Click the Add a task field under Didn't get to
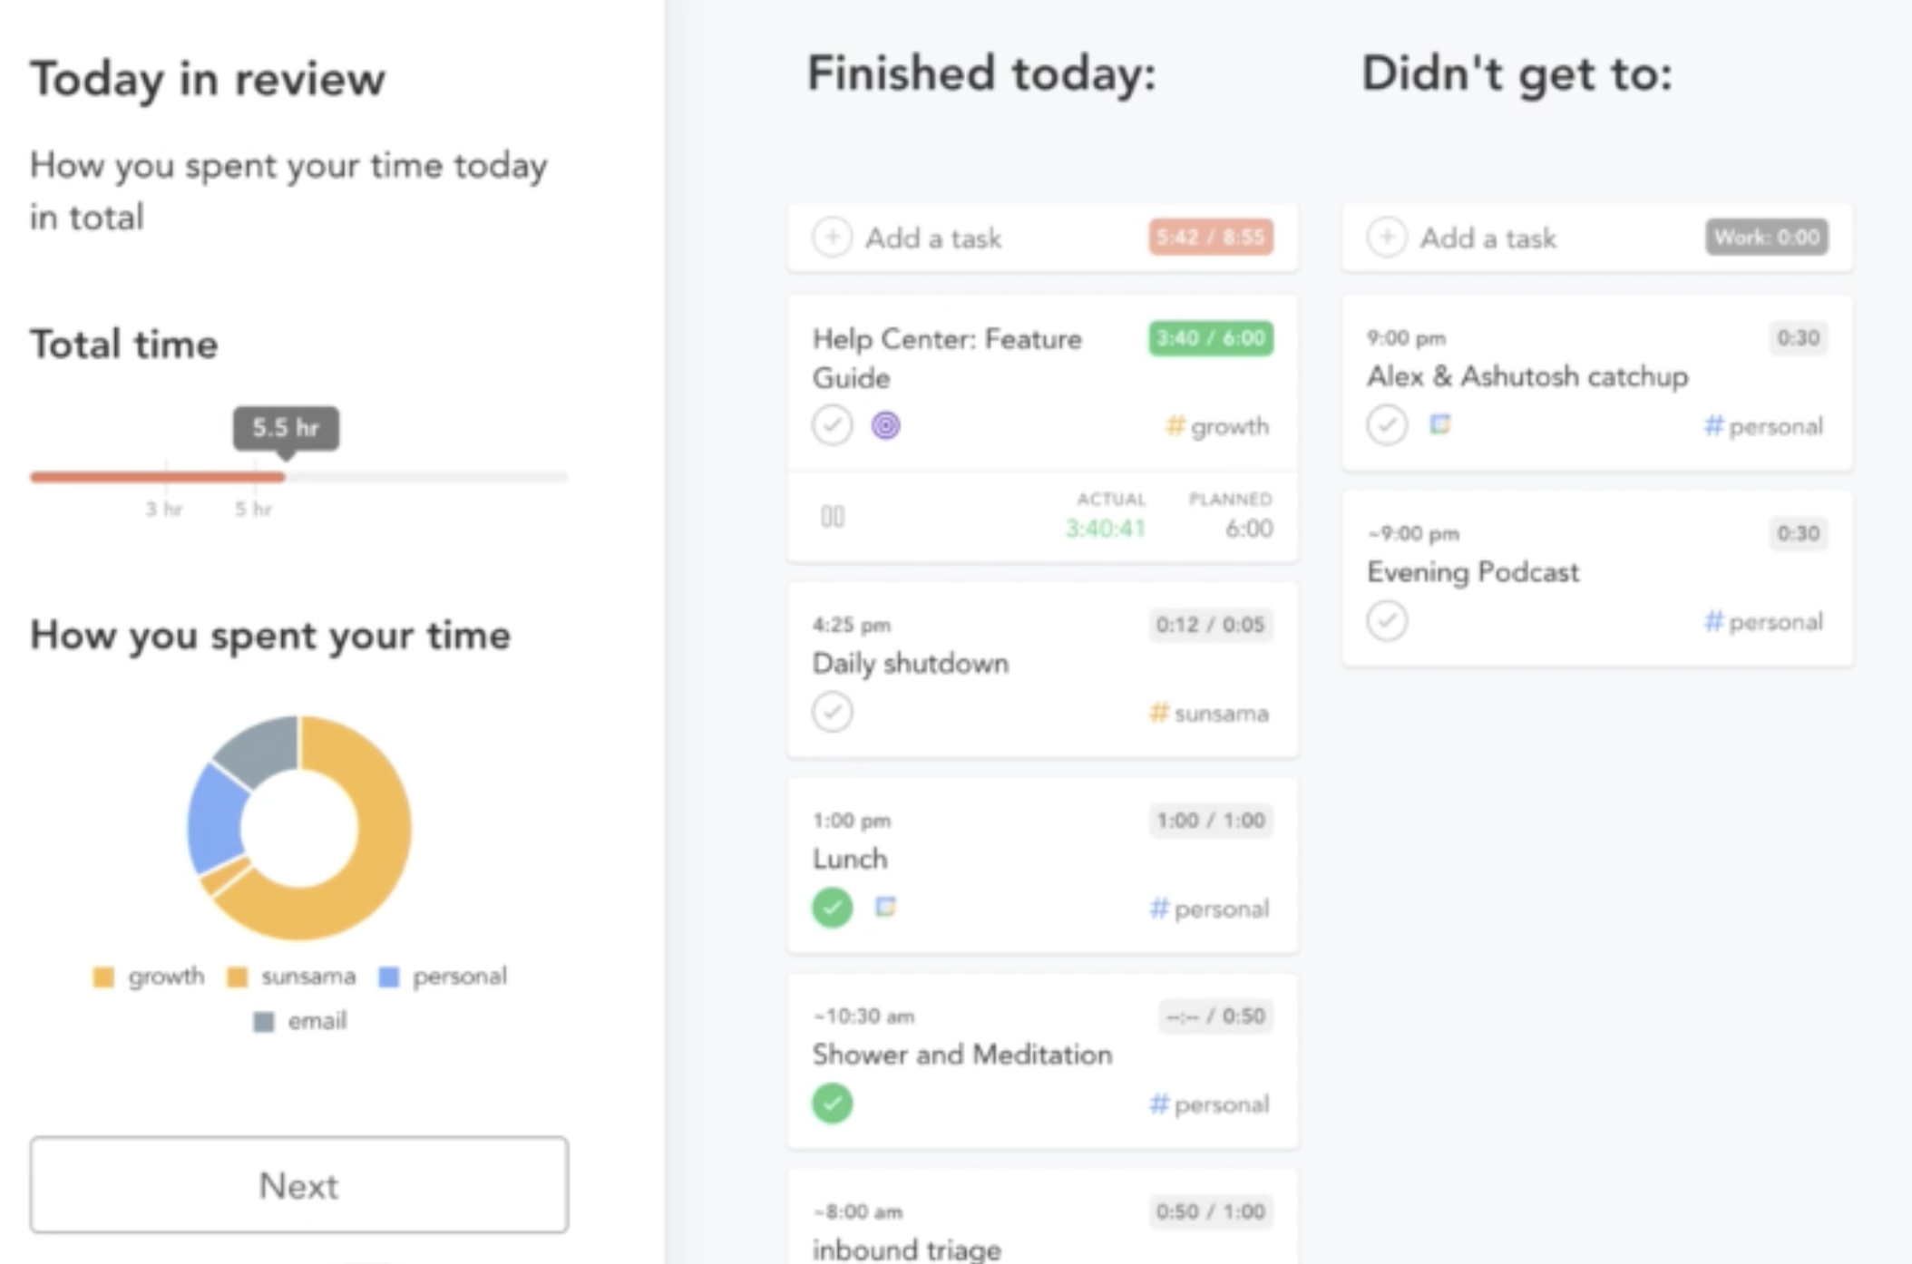Viewport: 1912px width, 1264px height. [1597, 238]
